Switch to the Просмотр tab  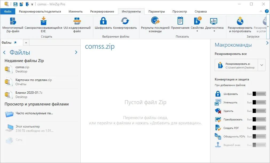click(179, 11)
